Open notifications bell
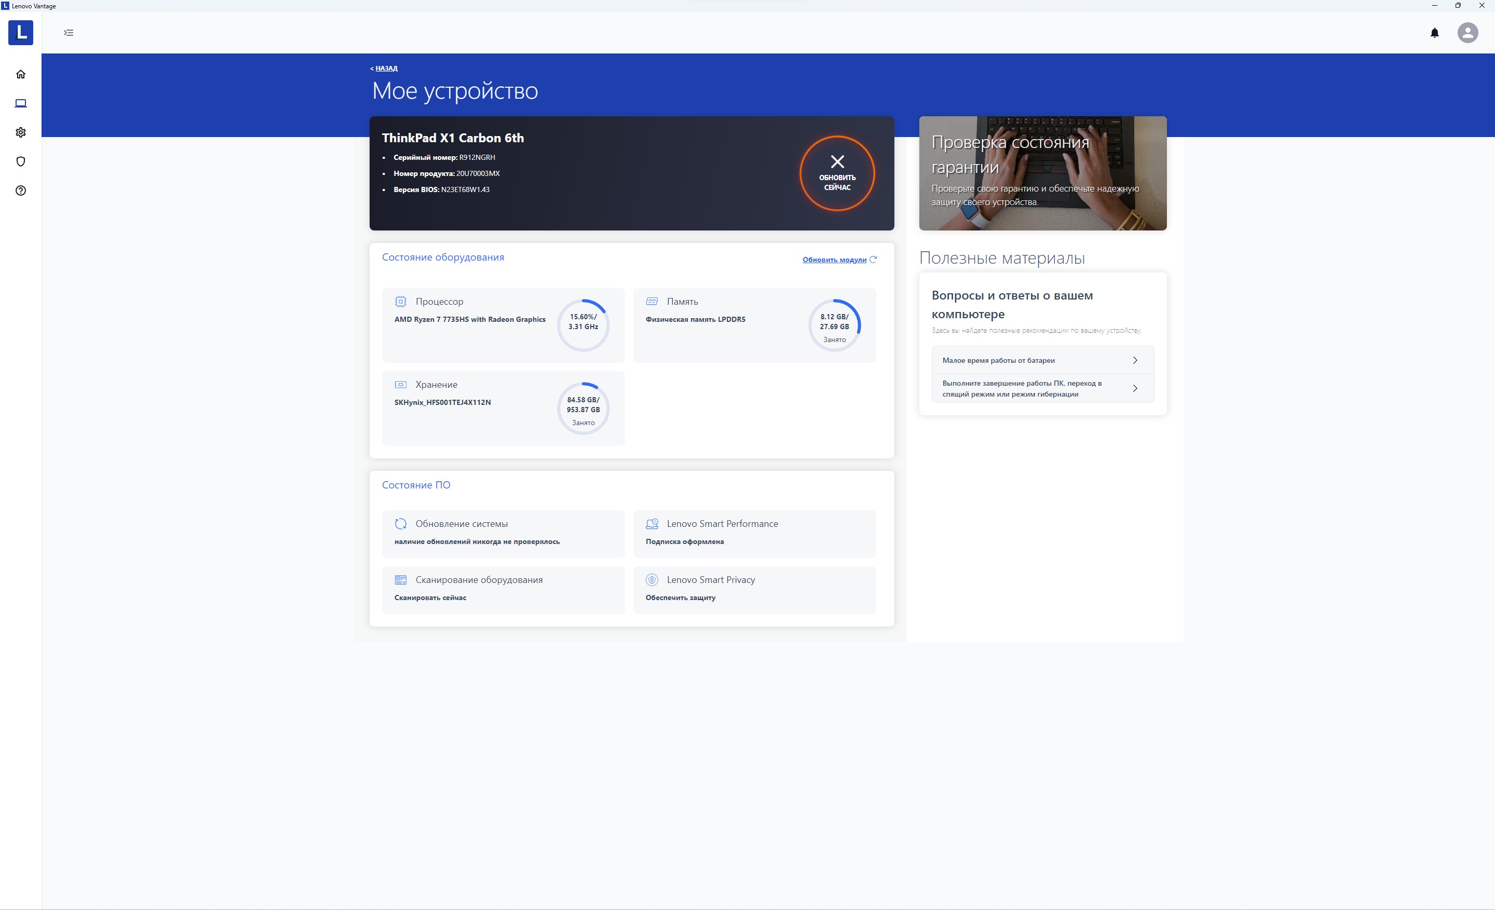This screenshot has width=1495, height=910. (x=1434, y=33)
